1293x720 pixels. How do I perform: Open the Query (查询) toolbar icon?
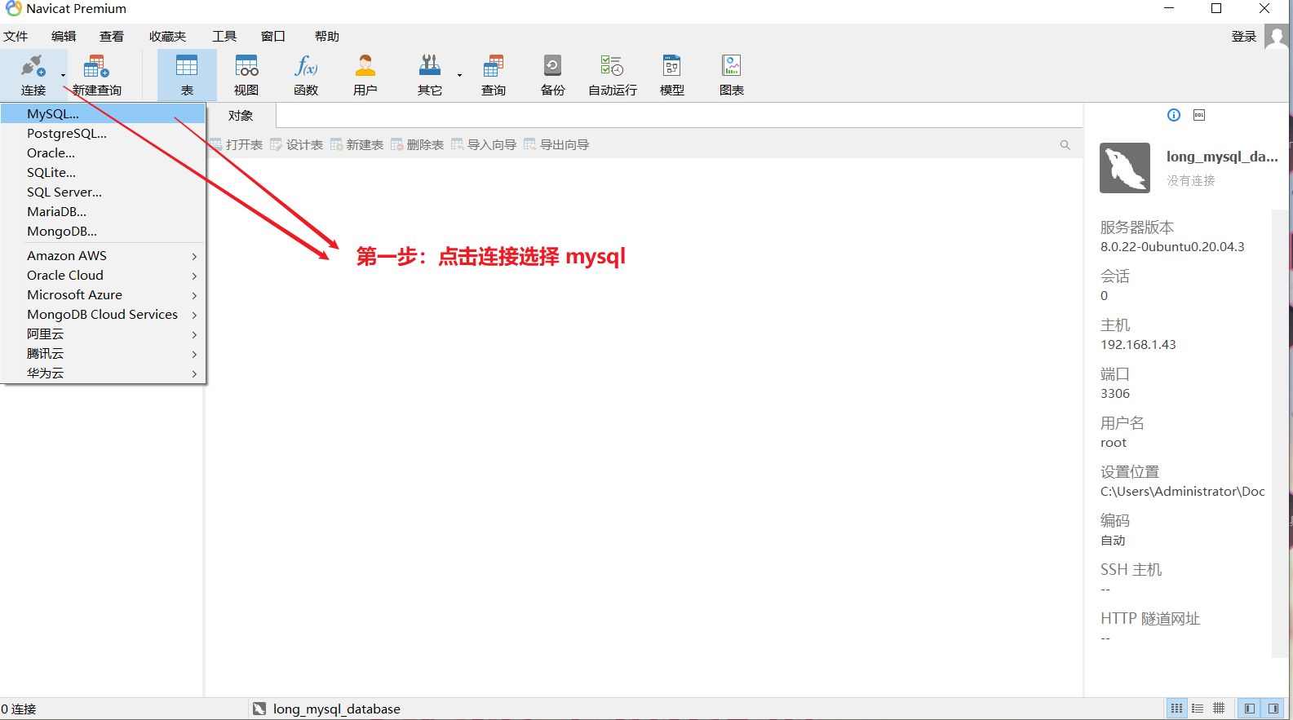pyautogui.click(x=494, y=66)
